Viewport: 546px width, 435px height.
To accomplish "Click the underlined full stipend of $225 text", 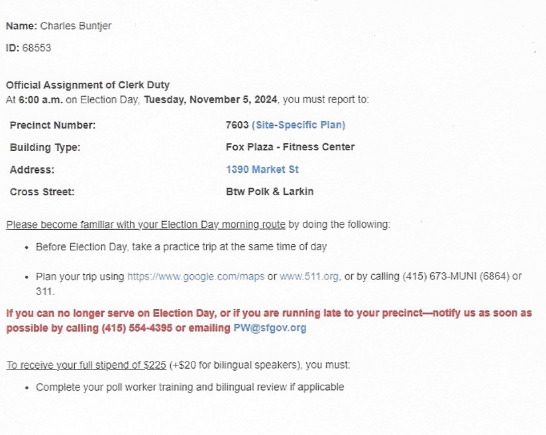I will point(86,365).
